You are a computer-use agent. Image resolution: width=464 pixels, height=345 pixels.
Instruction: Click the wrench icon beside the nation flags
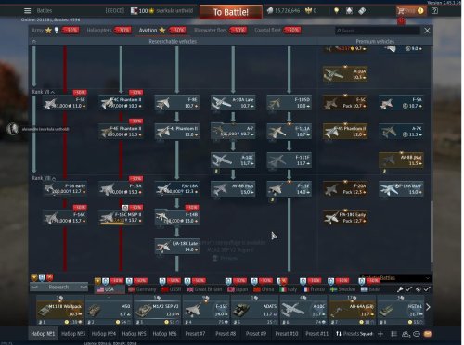point(400,289)
